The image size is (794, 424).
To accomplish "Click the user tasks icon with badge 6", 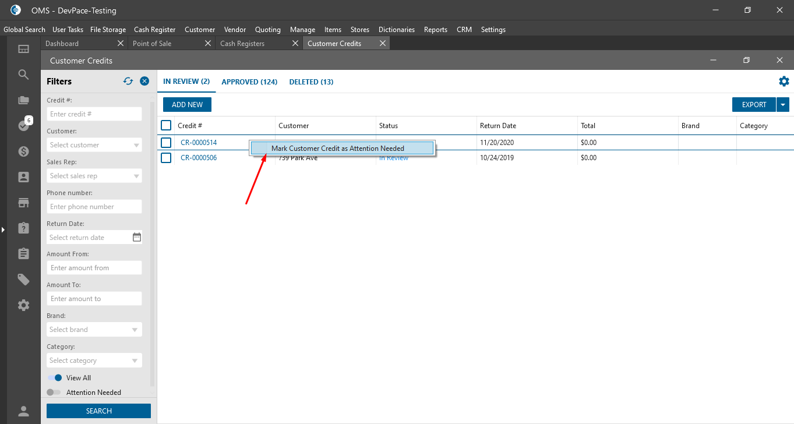I will (x=23, y=125).
